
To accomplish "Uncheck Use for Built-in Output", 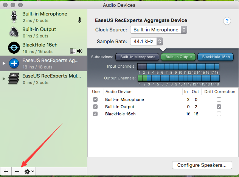I will [95, 107].
